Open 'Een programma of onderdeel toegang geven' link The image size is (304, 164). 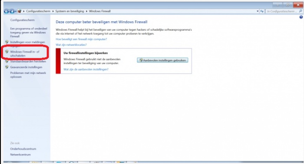pos(29,32)
